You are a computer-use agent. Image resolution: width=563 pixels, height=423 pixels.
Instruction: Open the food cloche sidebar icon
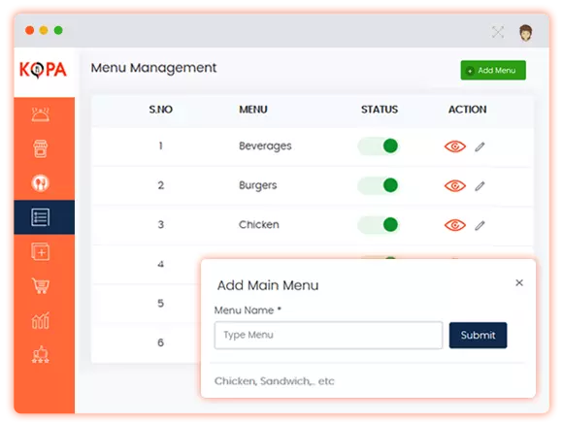(x=41, y=114)
